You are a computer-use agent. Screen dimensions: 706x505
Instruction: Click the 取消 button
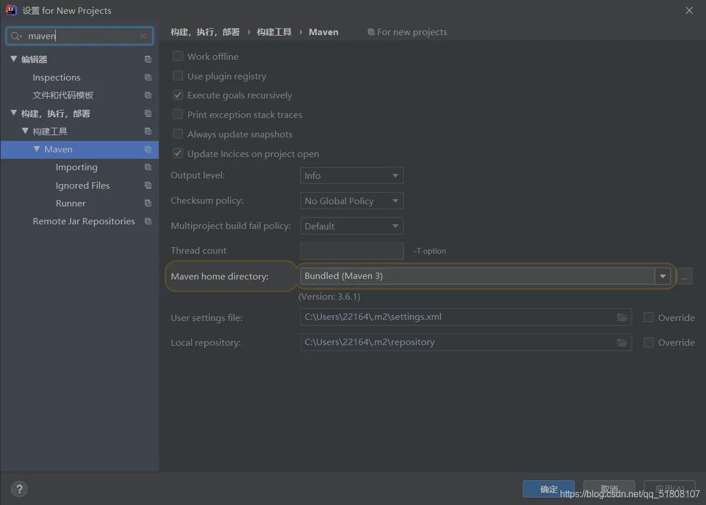(609, 489)
